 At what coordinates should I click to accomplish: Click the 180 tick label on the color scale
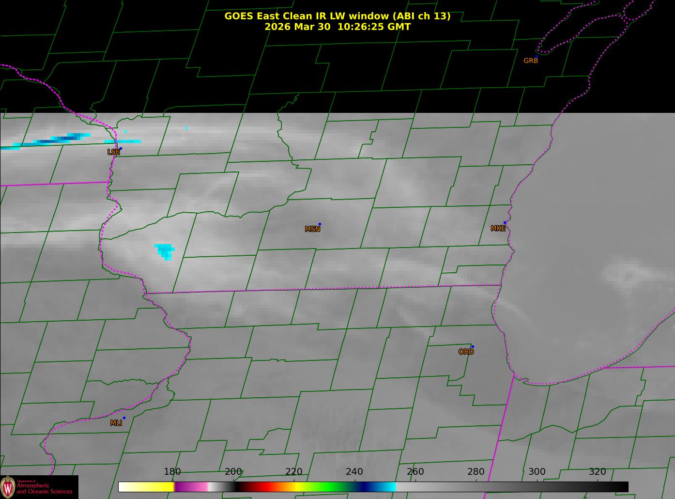pyautogui.click(x=172, y=472)
